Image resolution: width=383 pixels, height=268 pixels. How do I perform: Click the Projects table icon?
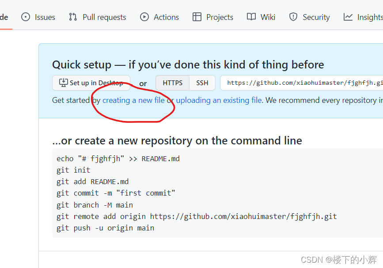click(x=197, y=17)
